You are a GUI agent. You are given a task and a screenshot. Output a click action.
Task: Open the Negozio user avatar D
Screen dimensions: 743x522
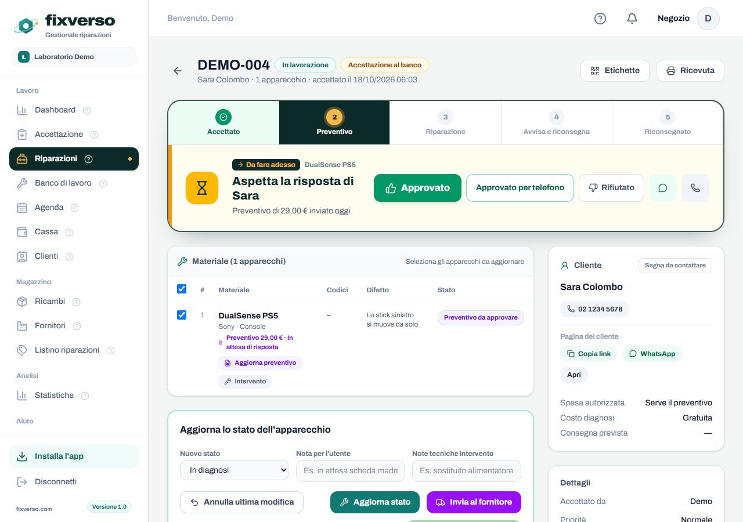pos(708,19)
